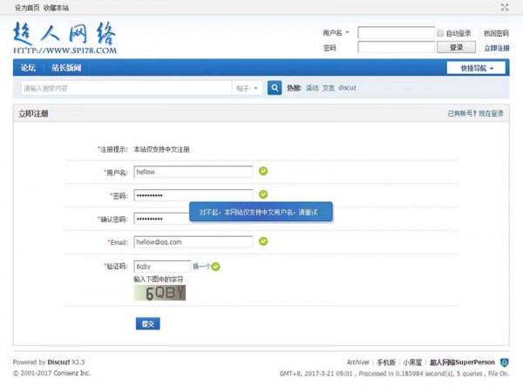The image size is (523, 392).
Task: Expand the 用户名 login type dropdown
Action: click(336, 33)
